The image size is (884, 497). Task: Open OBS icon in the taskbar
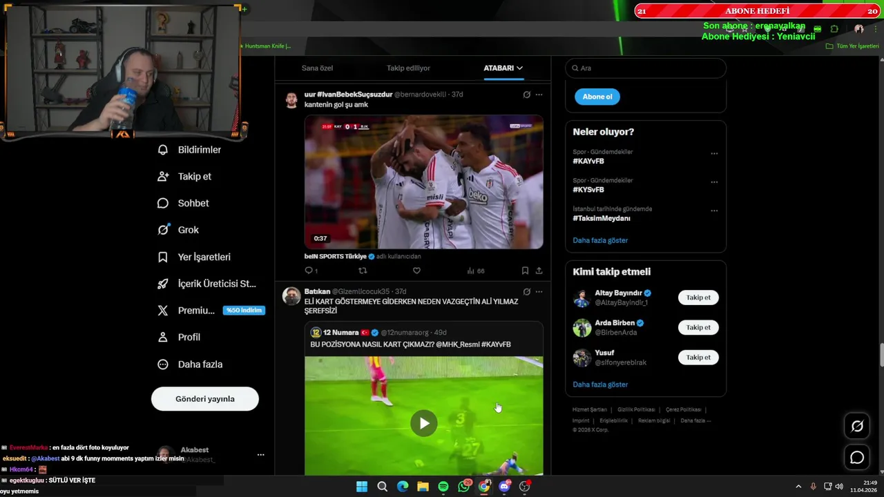coord(525,487)
